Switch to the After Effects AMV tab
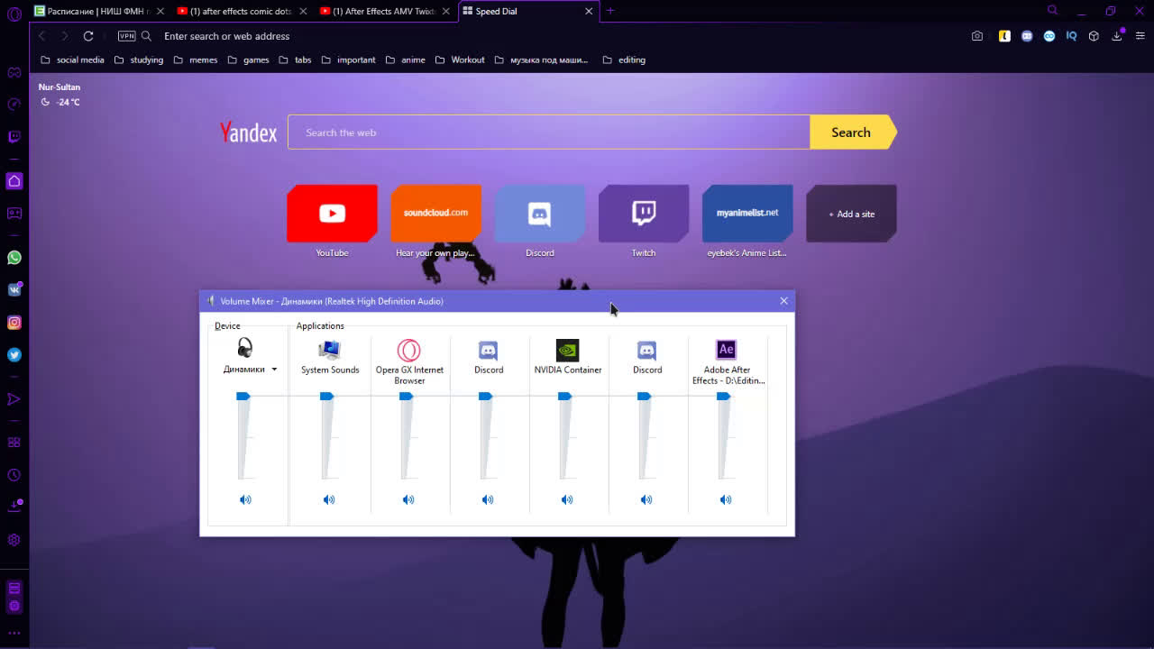Image resolution: width=1154 pixels, height=649 pixels. click(383, 12)
